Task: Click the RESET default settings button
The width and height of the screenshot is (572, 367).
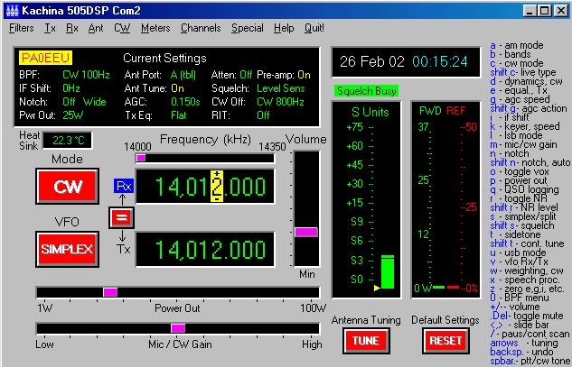Action: pyautogui.click(x=445, y=341)
